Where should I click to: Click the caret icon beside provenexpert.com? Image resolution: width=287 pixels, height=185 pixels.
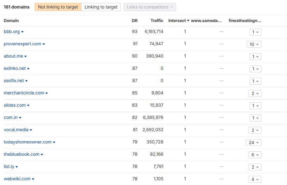click(44, 44)
